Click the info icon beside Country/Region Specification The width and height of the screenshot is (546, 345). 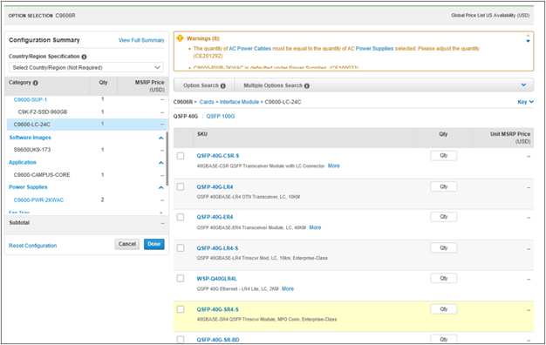click(x=84, y=57)
